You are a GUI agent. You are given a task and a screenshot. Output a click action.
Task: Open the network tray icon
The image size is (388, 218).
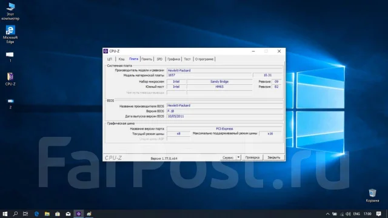(342, 214)
